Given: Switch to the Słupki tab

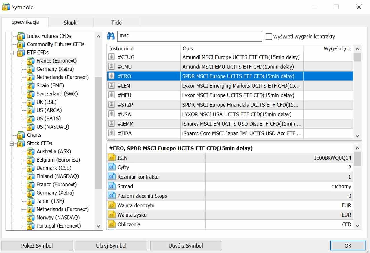Looking at the screenshot, I should (71, 23).
